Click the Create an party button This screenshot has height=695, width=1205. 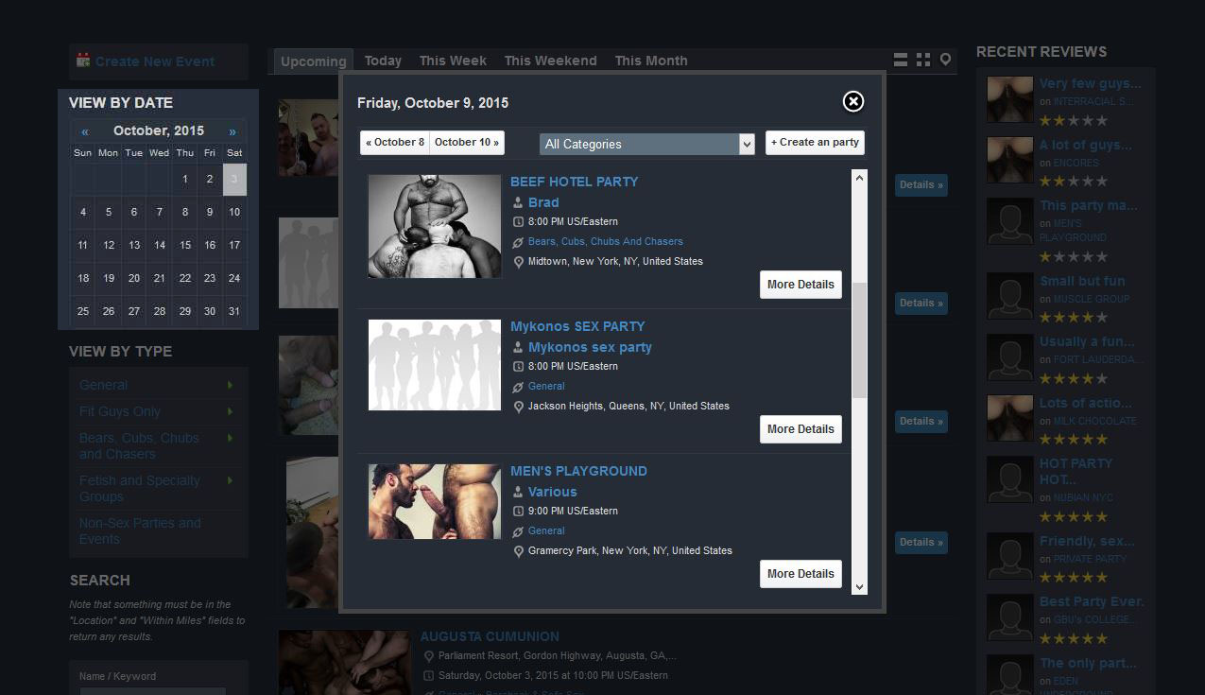pyautogui.click(x=815, y=143)
